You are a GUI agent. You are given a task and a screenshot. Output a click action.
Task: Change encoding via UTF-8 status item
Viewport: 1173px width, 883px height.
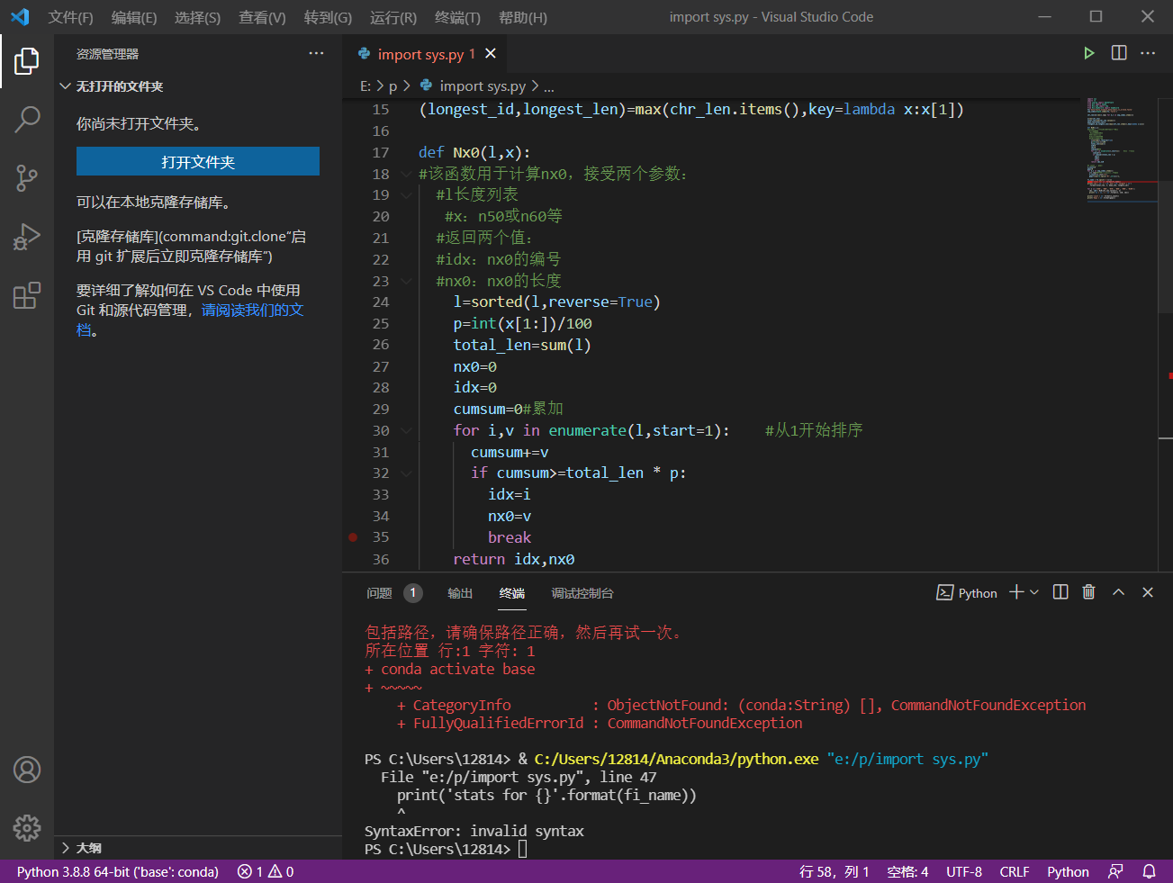[x=964, y=871]
